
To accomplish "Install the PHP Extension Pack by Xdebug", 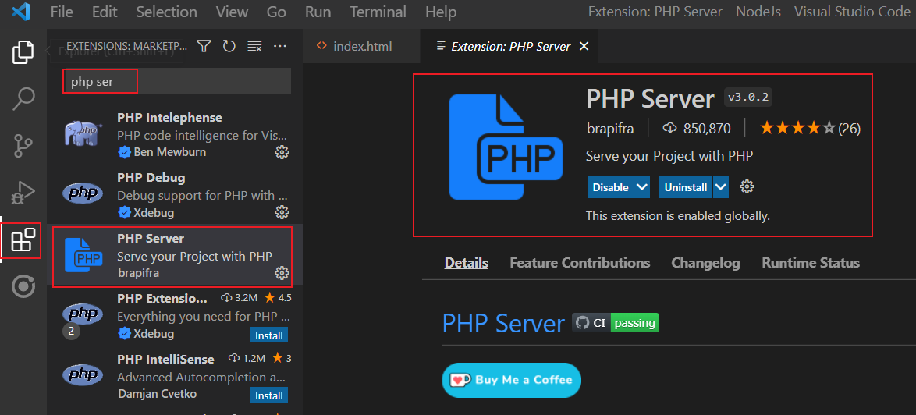I will pyautogui.click(x=269, y=335).
